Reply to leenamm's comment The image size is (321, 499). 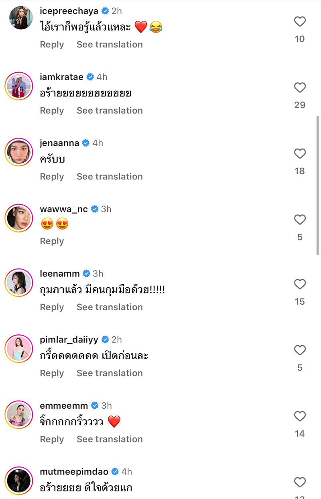click(x=51, y=307)
